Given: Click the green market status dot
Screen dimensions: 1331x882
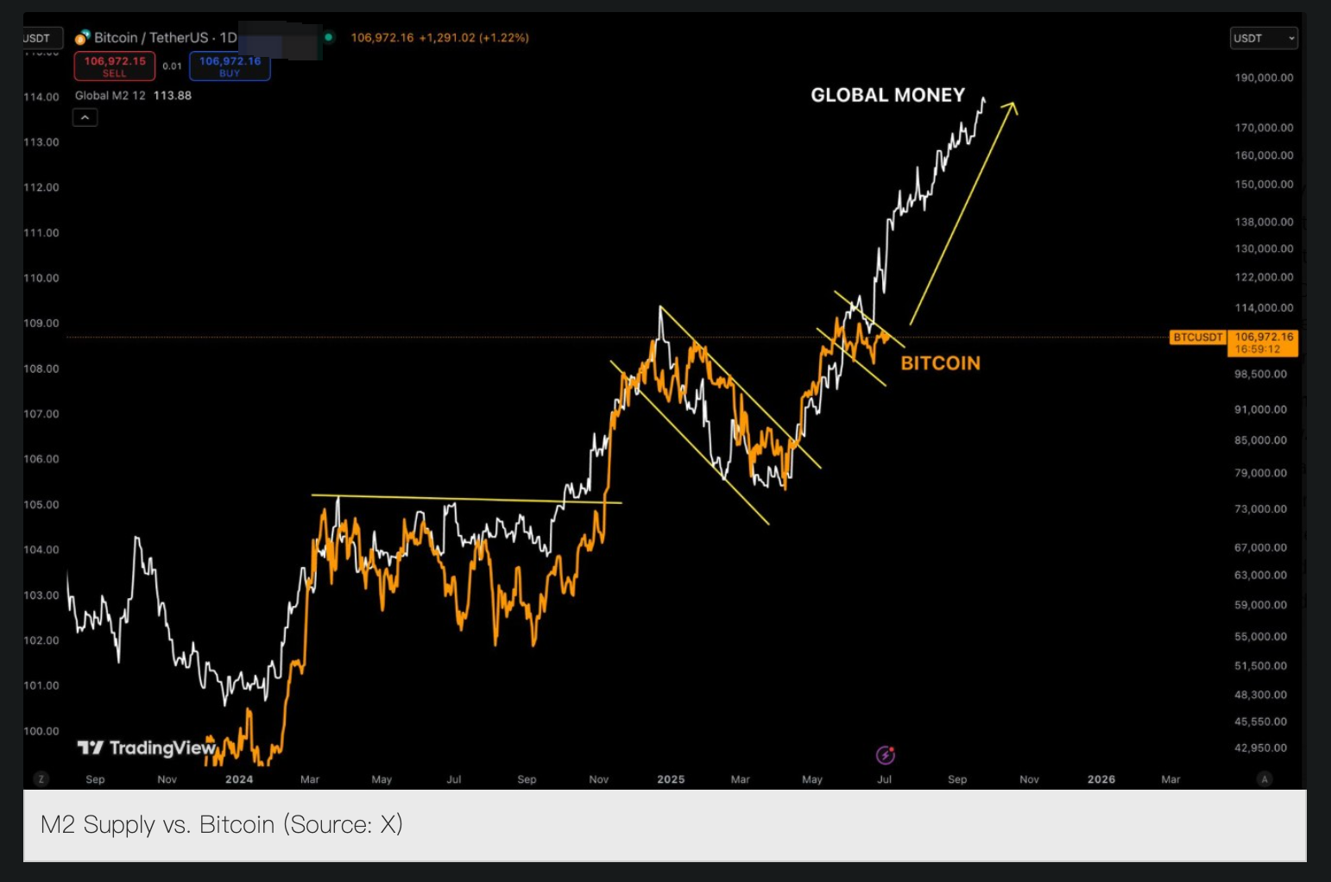Looking at the screenshot, I should tap(329, 37).
